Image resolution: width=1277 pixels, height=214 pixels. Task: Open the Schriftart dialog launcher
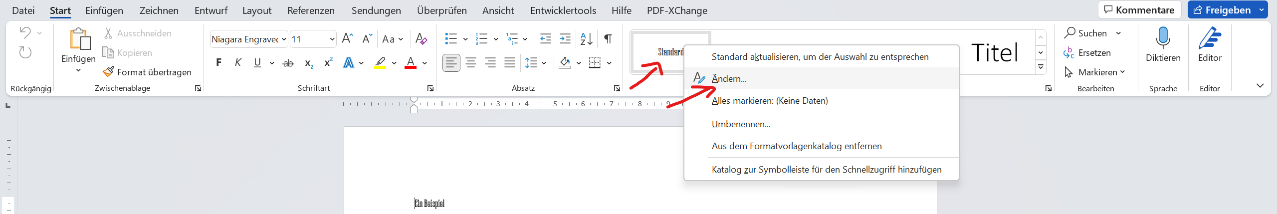[430, 88]
